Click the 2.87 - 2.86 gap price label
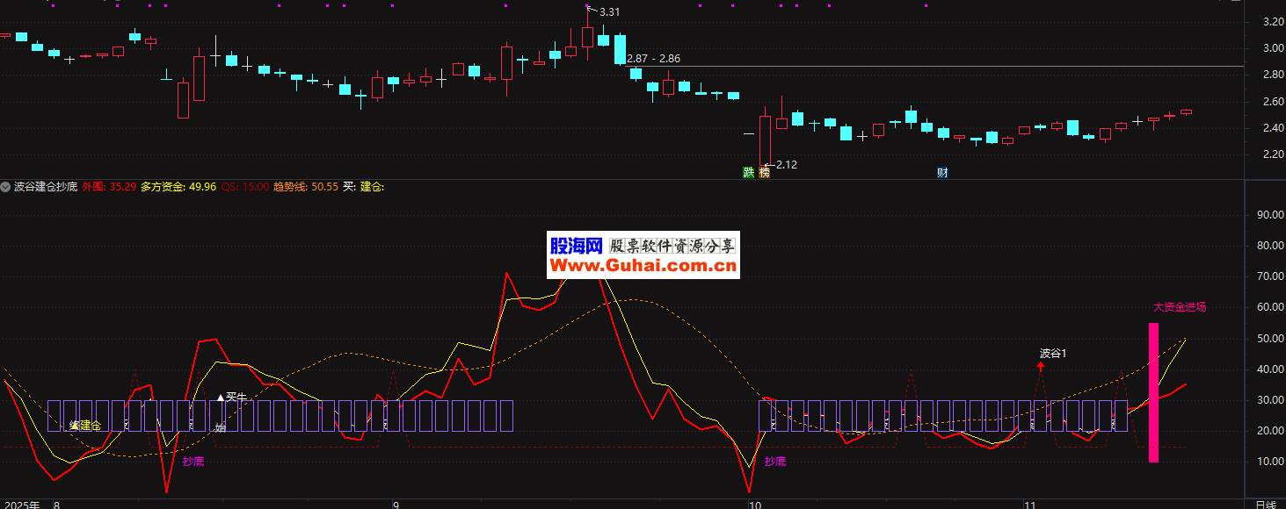Image resolution: width=1286 pixels, height=509 pixels. click(653, 59)
